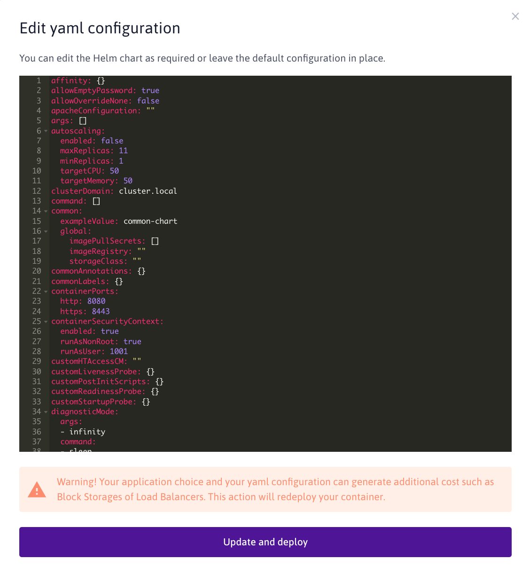Click the targetCPU value 50
The image size is (530, 567).
(114, 171)
